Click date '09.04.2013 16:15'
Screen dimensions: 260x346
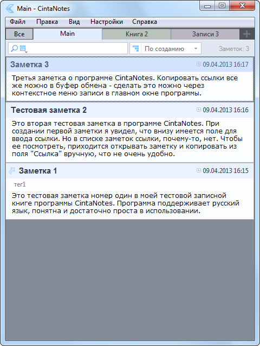click(x=225, y=171)
